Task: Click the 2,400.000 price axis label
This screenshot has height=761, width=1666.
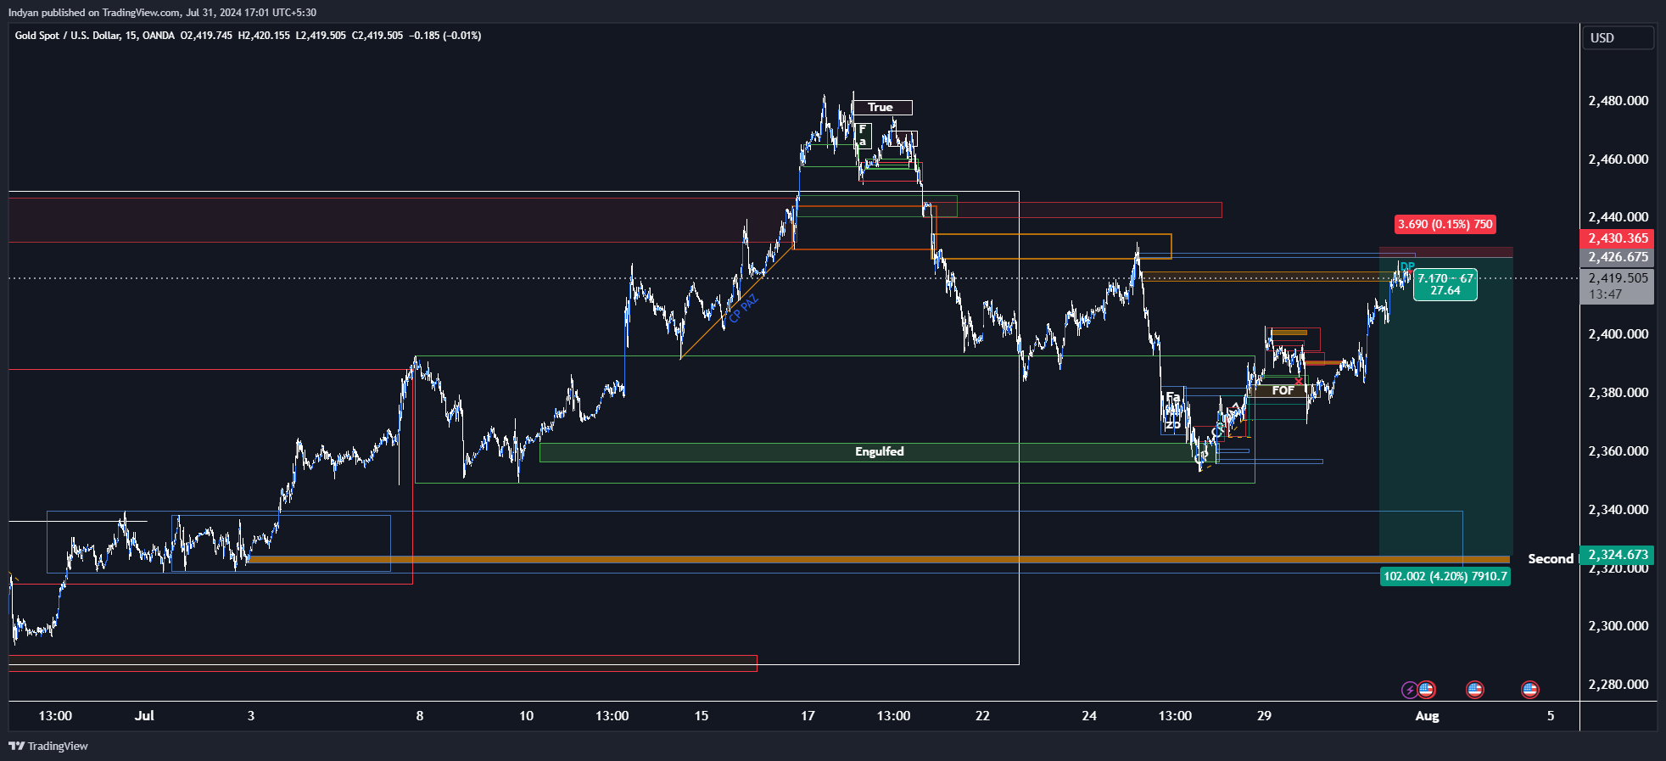Action: click(x=1618, y=334)
